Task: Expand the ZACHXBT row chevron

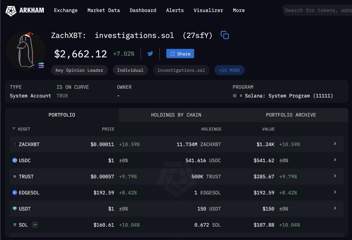Action: click(x=335, y=144)
